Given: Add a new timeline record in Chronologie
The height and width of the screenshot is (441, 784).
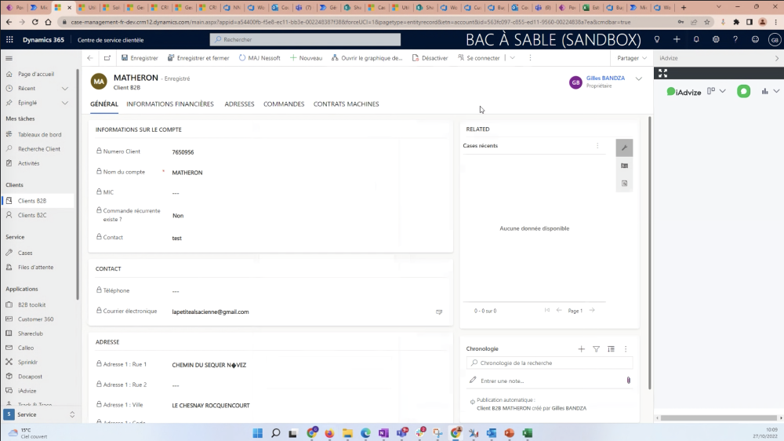Looking at the screenshot, I should tap(581, 349).
